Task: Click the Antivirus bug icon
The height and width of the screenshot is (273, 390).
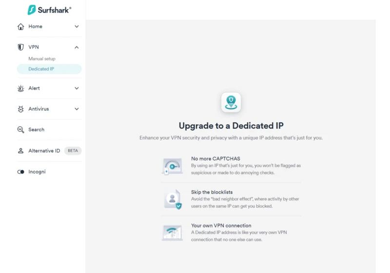Action: pos(20,109)
